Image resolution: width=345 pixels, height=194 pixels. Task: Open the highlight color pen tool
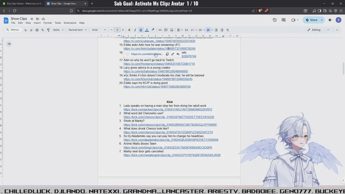[153, 30]
